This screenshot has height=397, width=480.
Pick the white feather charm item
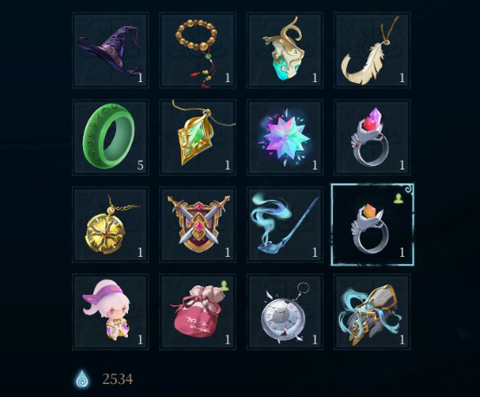click(x=372, y=50)
